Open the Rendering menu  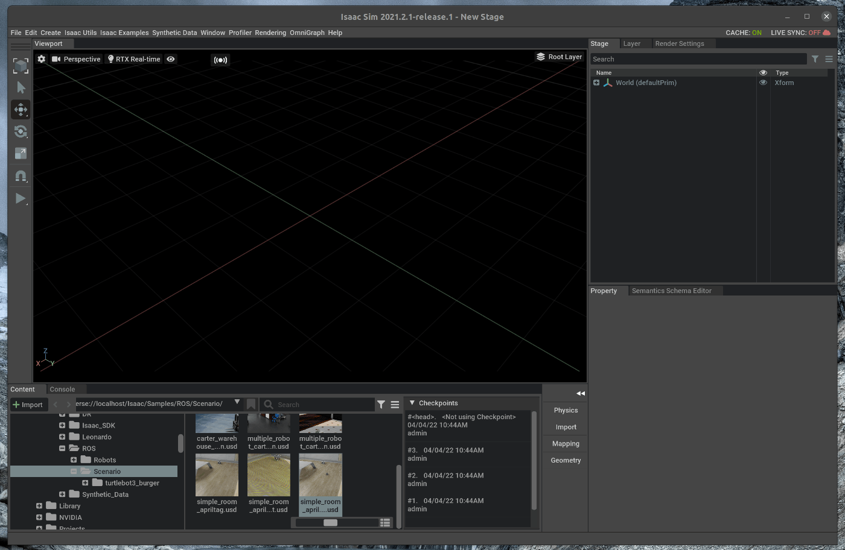[x=270, y=33]
